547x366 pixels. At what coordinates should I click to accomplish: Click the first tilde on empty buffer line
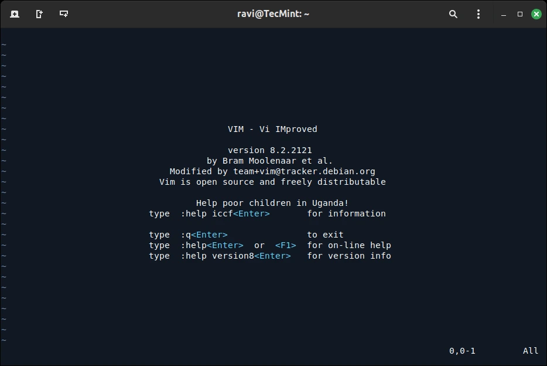(4, 45)
